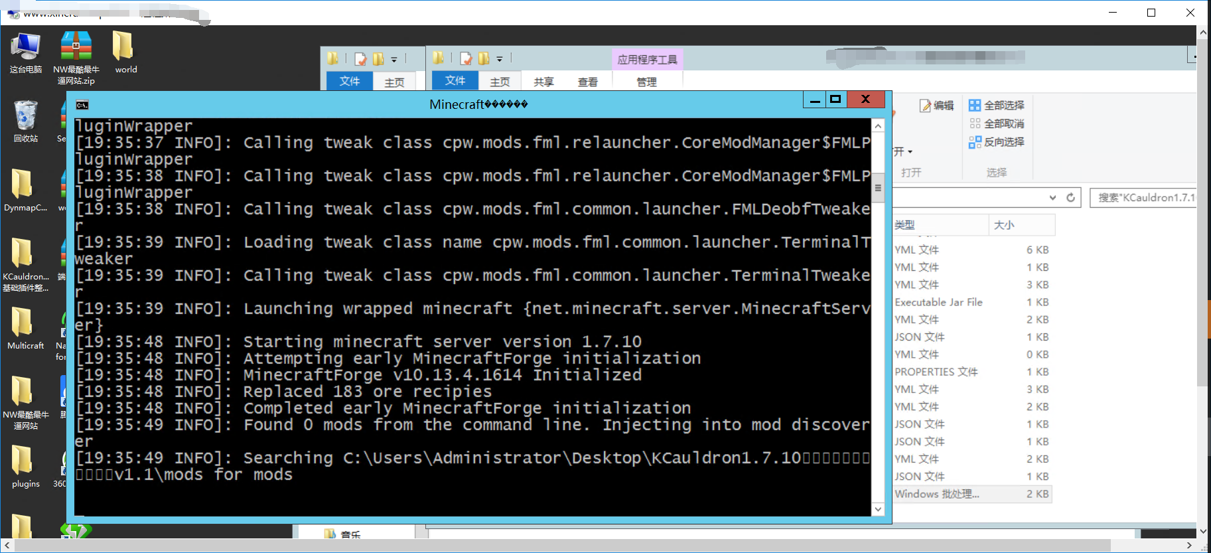Switch to the 管理 ribbon tab
This screenshot has width=1211, height=553.
tap(646, 81)
